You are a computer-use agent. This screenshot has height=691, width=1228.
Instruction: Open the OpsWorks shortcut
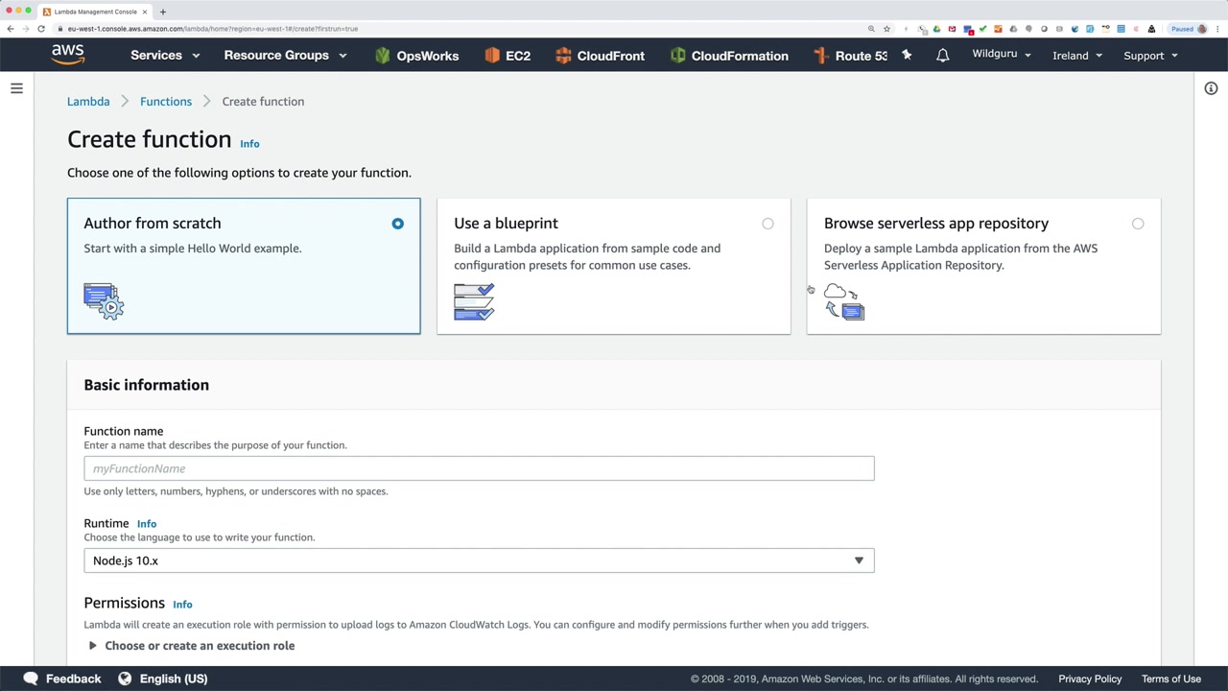(416, 56)
